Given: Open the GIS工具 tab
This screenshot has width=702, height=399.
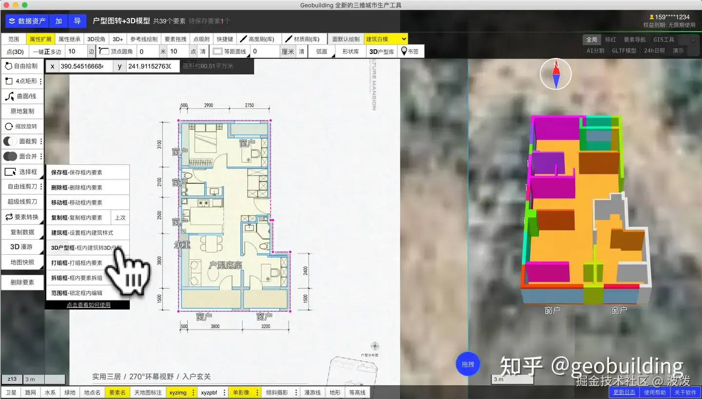Looking at the screenshot, I should click(664, 39).
